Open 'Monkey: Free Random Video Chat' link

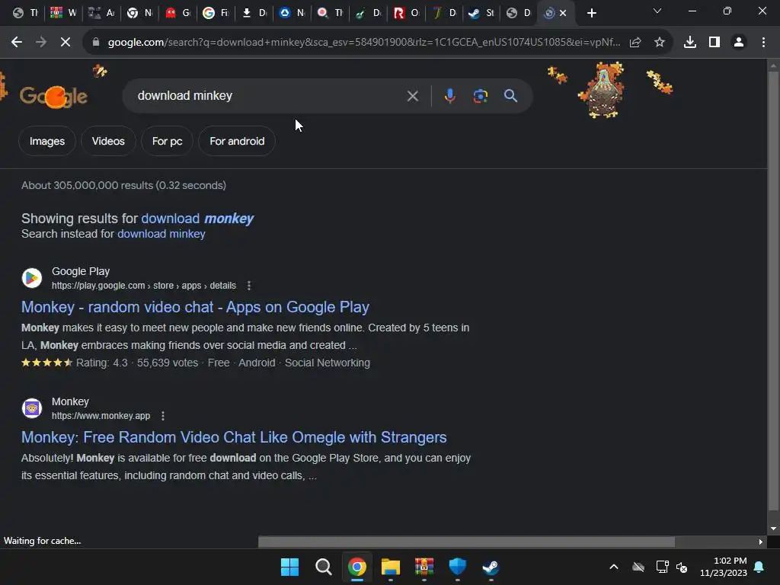pyautogui.click(x=234, y=437)
